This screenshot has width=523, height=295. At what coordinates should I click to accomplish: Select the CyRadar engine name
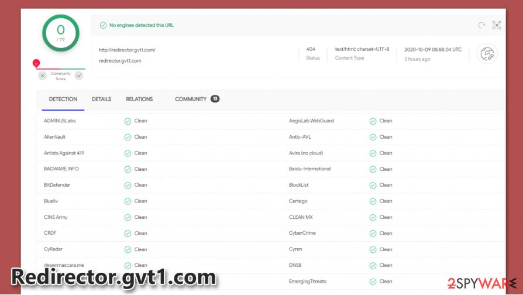[x=53, y=249]
